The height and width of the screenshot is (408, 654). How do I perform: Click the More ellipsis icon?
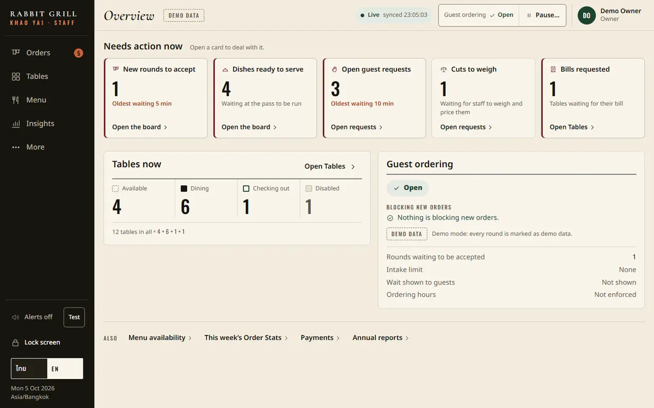[16, 147]
